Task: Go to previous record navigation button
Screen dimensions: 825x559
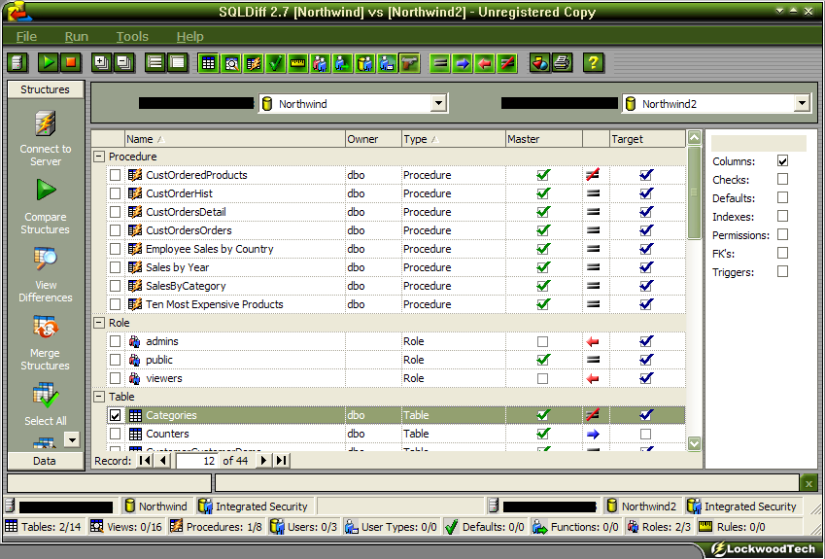Action: coord(163,461)
